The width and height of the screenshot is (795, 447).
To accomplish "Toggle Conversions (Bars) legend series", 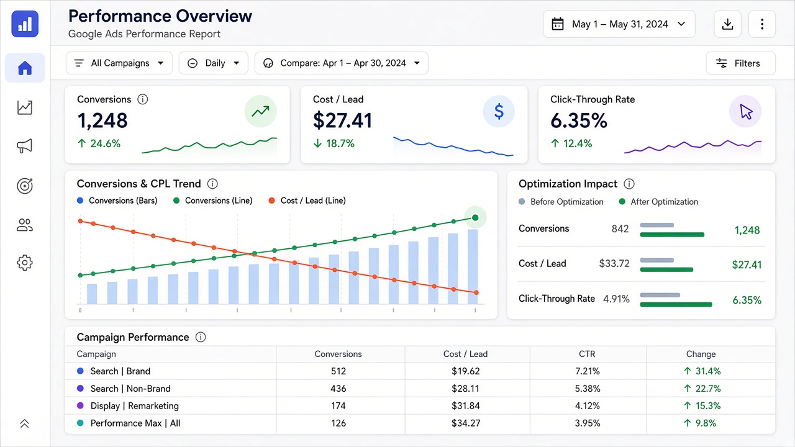I will pyautogui.click(x=117, y=201).
